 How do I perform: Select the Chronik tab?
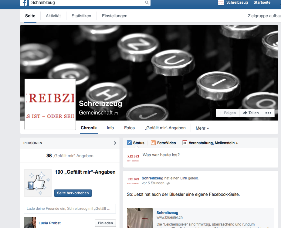pos(89,128)
